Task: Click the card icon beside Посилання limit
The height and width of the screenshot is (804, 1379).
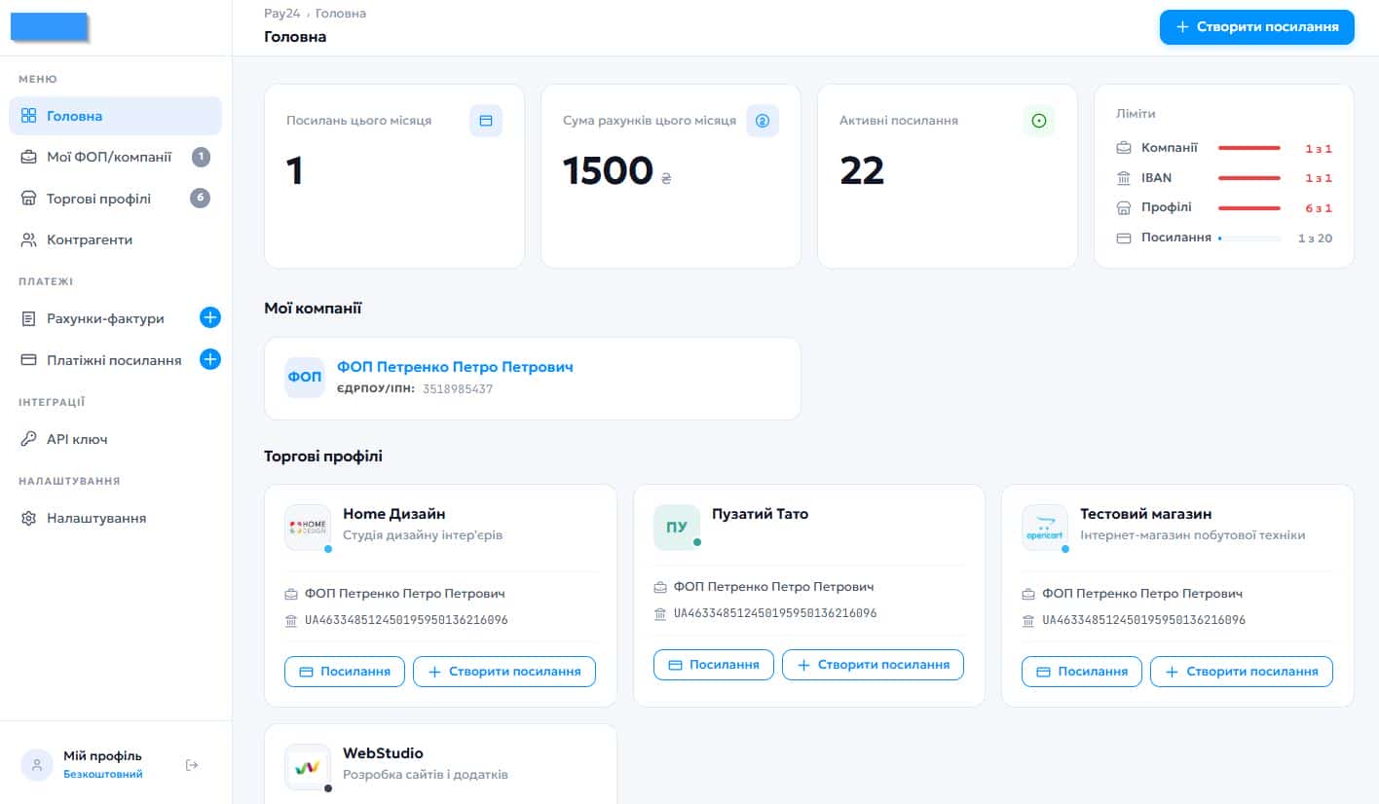Action: (x=1124, y=238)
